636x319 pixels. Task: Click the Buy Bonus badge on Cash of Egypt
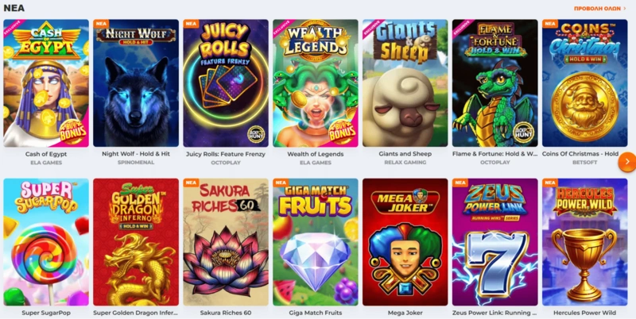click(x=73, y=132)
